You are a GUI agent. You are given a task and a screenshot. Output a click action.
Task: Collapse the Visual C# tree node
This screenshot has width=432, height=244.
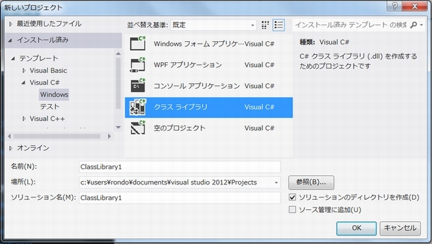pos(24,82)
